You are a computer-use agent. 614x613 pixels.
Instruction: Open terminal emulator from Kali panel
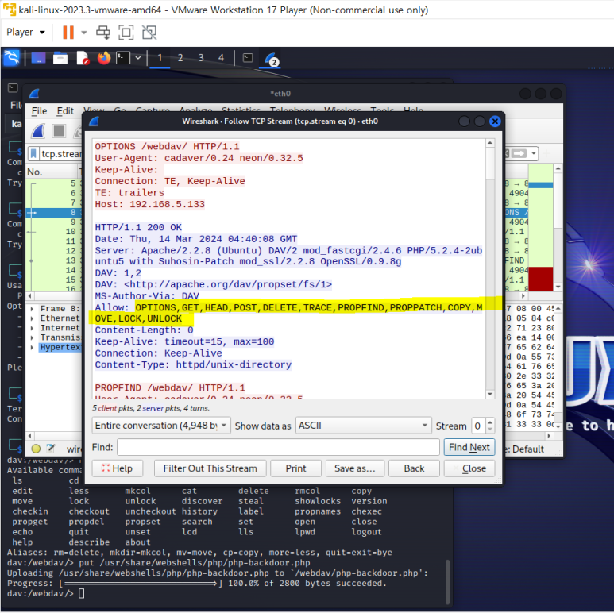click(x=123, y=58)
